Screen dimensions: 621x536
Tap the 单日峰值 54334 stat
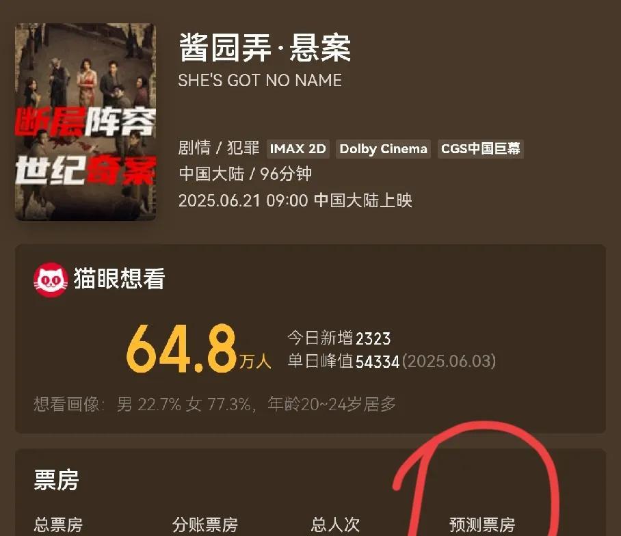tap(392, 361)
